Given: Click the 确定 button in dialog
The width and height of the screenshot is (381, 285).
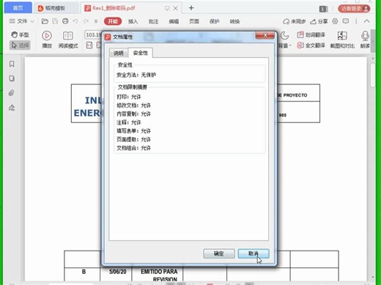Looking at the screenshot, I should (x=219, y=253).
